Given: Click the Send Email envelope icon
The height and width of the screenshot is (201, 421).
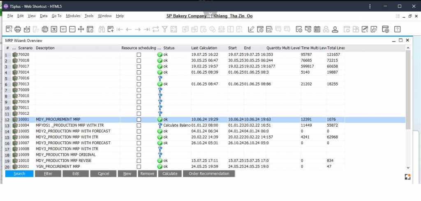Looking at the screenshot, I should (27, 29).
